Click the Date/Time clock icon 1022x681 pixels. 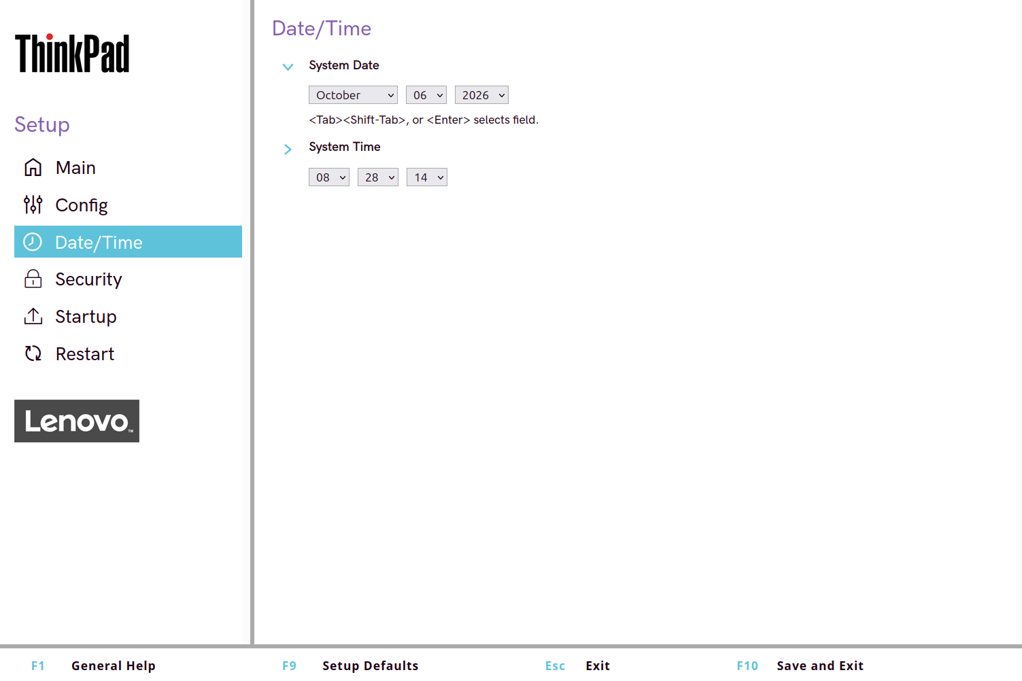(33, 242)
